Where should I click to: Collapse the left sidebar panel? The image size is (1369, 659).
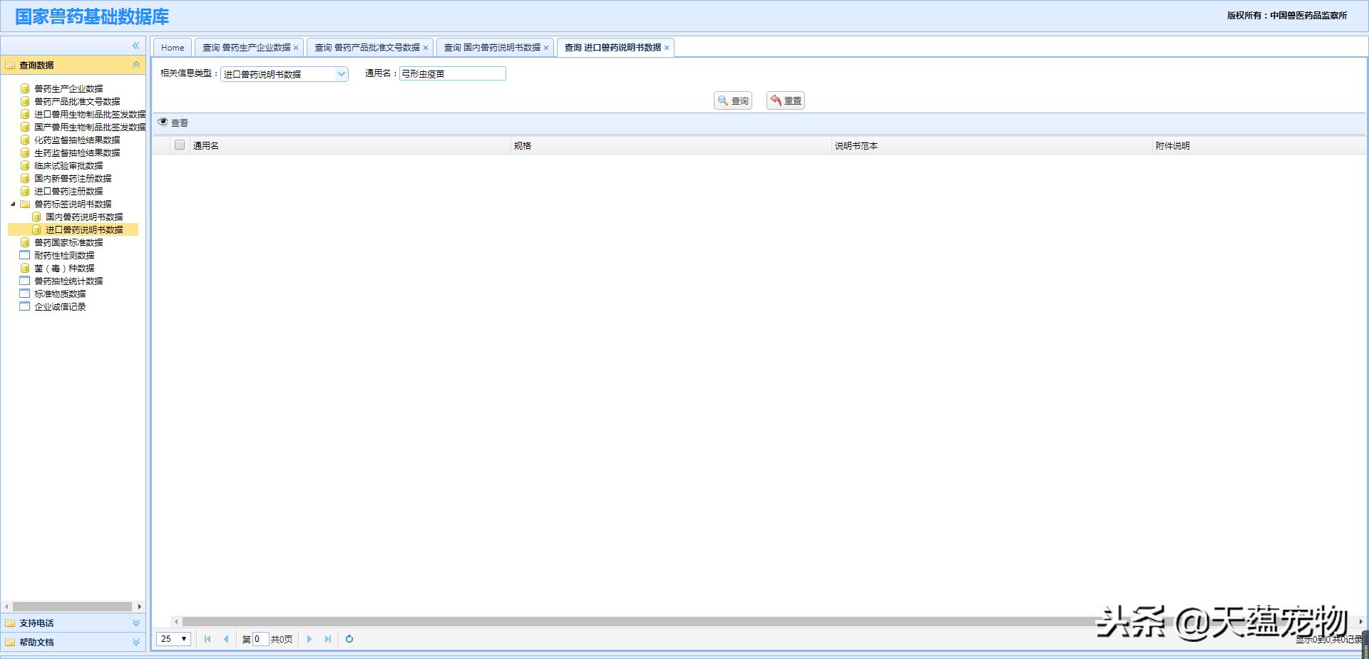pos(135,46)
